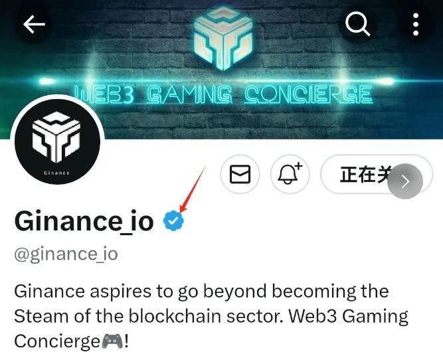Toggle the 正在关注 following button
This screenshot has width=443, height=352.
point(377,174)
